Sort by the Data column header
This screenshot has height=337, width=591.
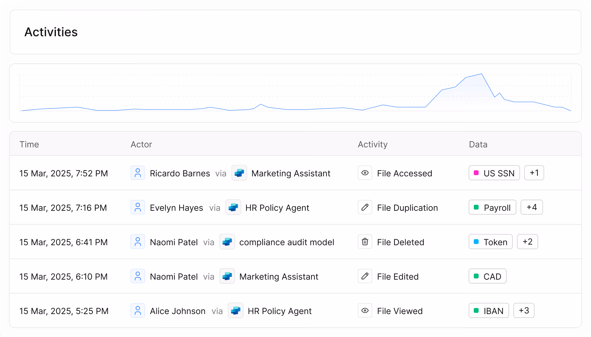(478, 144)
